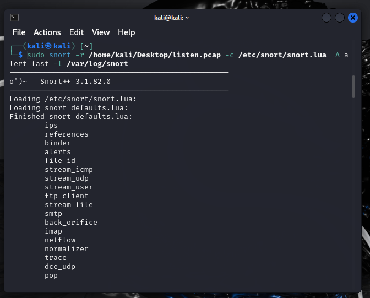Click 'Loading snort_defaults.lua:' line

tap(69, 108)
